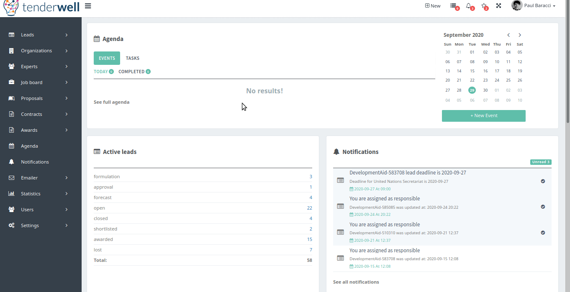Go to next calendar month

(520, 35)
